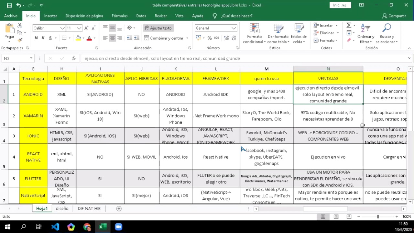The height and width of the screenshot is (233, 414).
Task: Toggle underline (S) formatting
Action: pos(50,38)
